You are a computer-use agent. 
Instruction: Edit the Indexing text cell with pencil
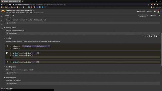pos(152,36)
